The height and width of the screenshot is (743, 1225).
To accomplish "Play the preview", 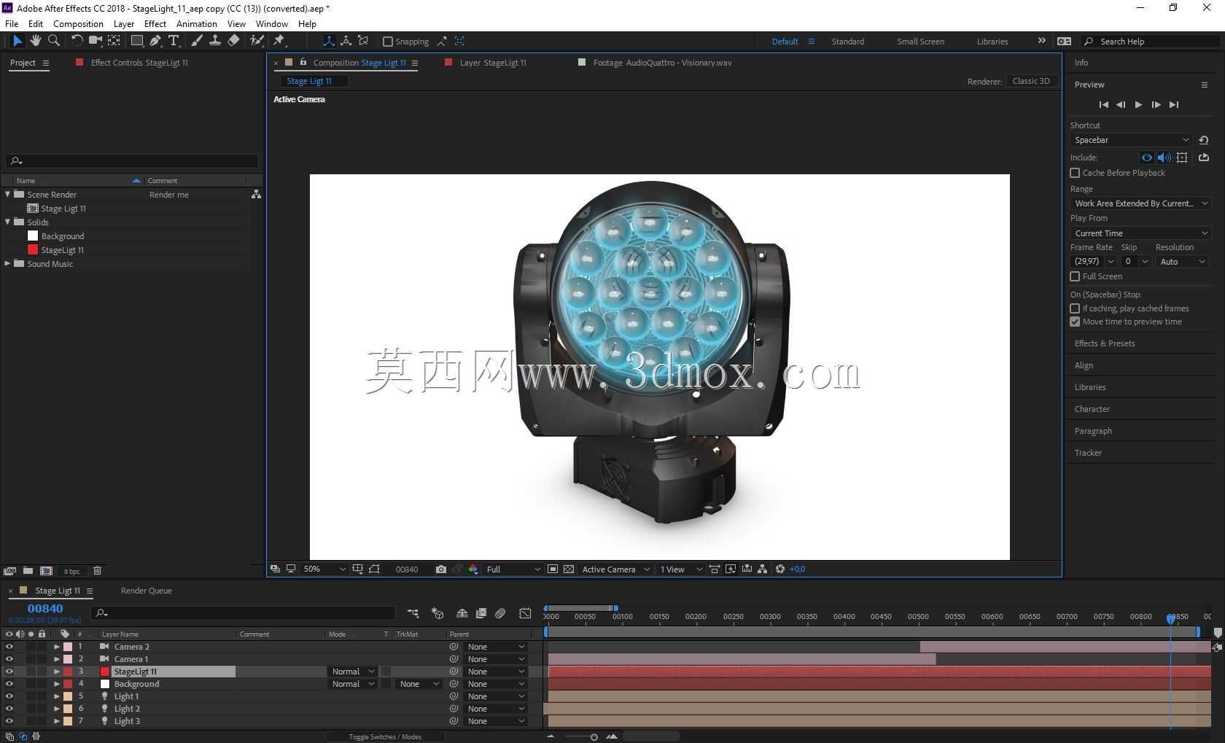I will pos(1138,105).
